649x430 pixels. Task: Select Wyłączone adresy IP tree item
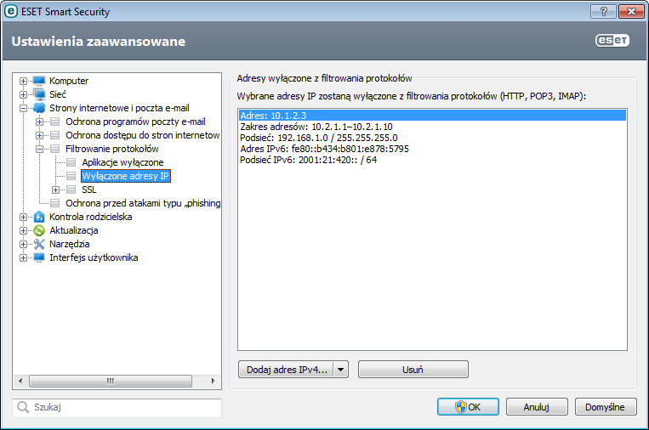(x=125, y=176)
